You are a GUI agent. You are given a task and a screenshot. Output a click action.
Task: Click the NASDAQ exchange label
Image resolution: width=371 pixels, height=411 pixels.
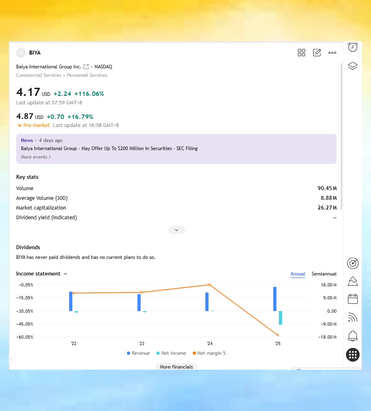coord(103,67)
